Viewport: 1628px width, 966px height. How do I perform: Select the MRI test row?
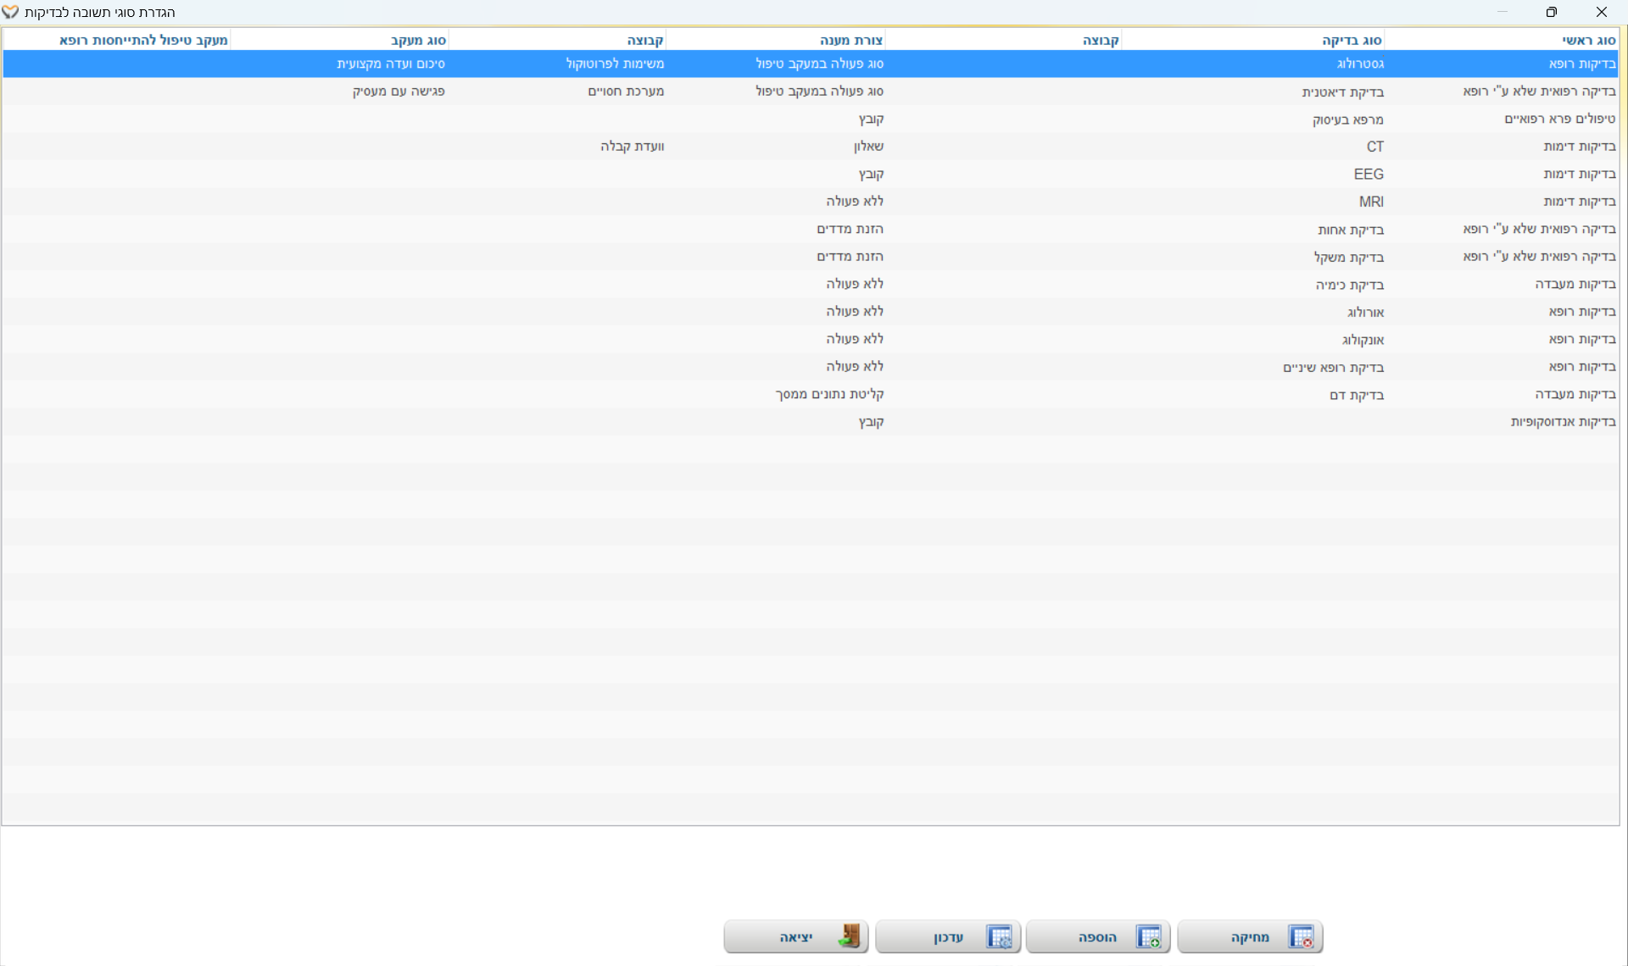coord(1370,202)
